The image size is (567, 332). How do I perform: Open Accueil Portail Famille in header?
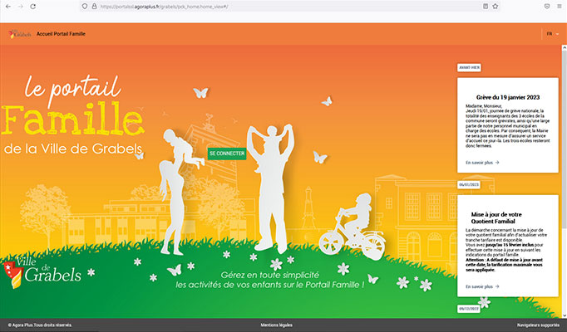pyautogui.click(x=61, y=34)
